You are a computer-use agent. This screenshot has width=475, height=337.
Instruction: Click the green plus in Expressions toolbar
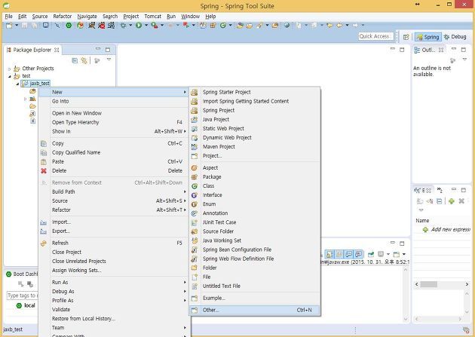[452, 201]
